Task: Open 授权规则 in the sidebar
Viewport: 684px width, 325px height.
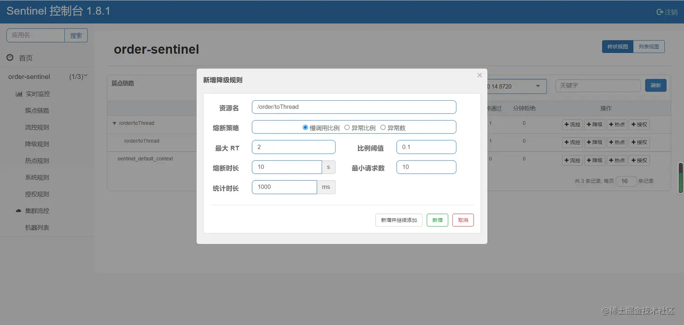Action: pos(37,194)
